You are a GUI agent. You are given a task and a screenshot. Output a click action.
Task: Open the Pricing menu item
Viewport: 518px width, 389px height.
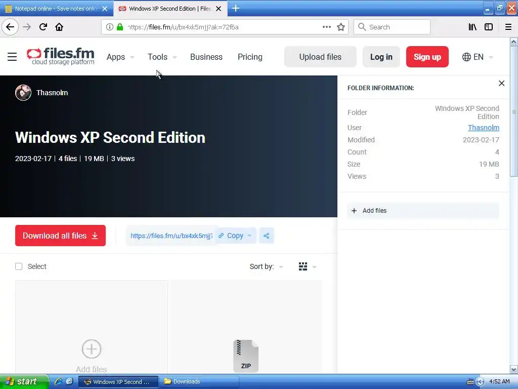[x=250, y=57]
